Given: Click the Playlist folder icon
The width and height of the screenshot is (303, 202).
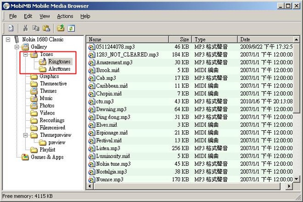Looking at the screenshot, I should coord(34,149).
